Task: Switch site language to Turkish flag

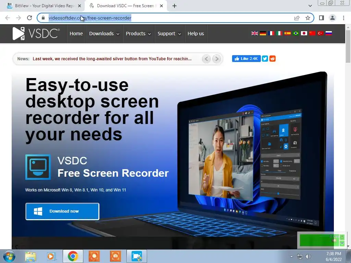Action: [x=320, y=33]
